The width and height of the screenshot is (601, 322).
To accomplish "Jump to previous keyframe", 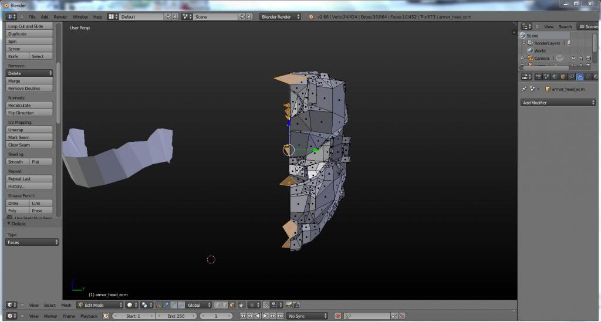I will point(250,316).
